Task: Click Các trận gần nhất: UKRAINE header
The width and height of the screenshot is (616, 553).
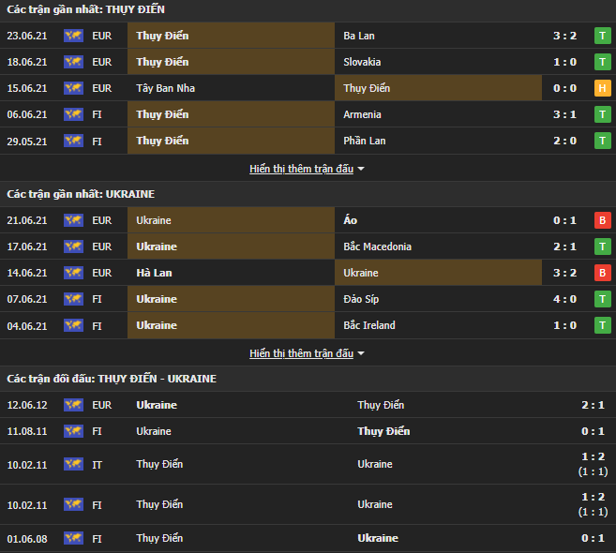Action: (x=81, y=194)
